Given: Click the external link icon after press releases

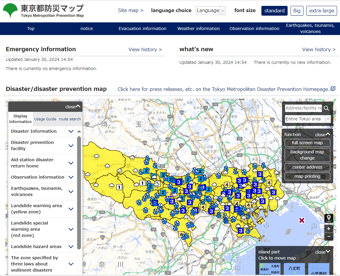Looking at the screenshot, I should [x=333, y=89].
